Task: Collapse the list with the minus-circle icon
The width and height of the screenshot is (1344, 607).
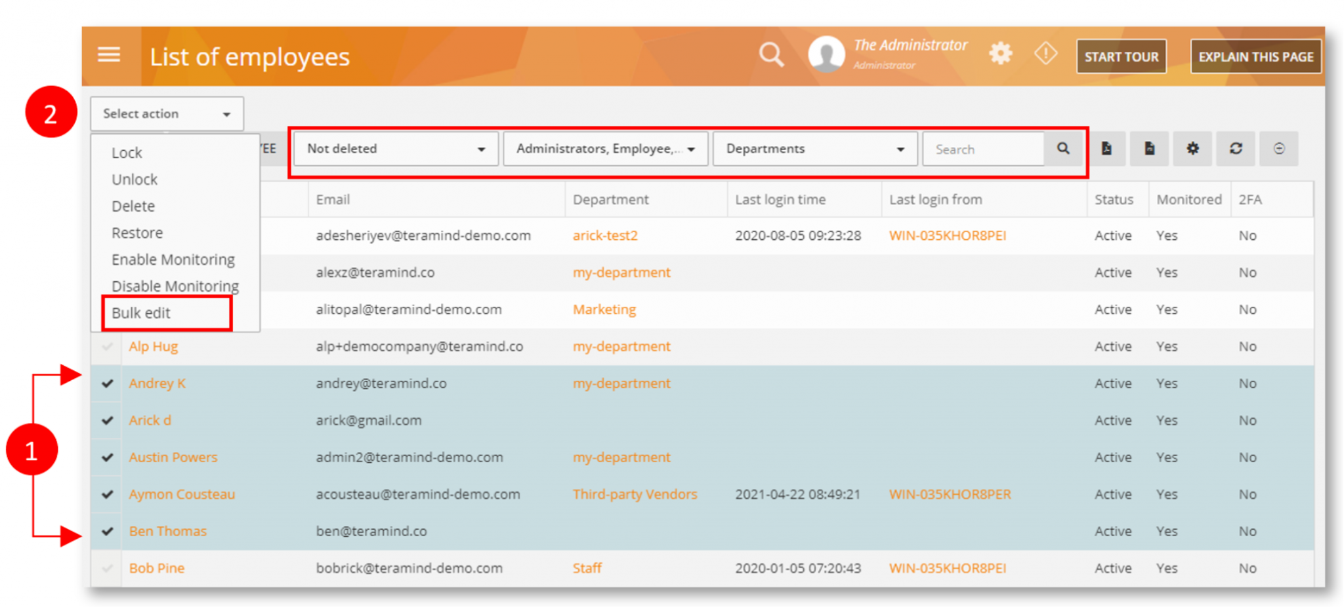Action: point(1278,149)
